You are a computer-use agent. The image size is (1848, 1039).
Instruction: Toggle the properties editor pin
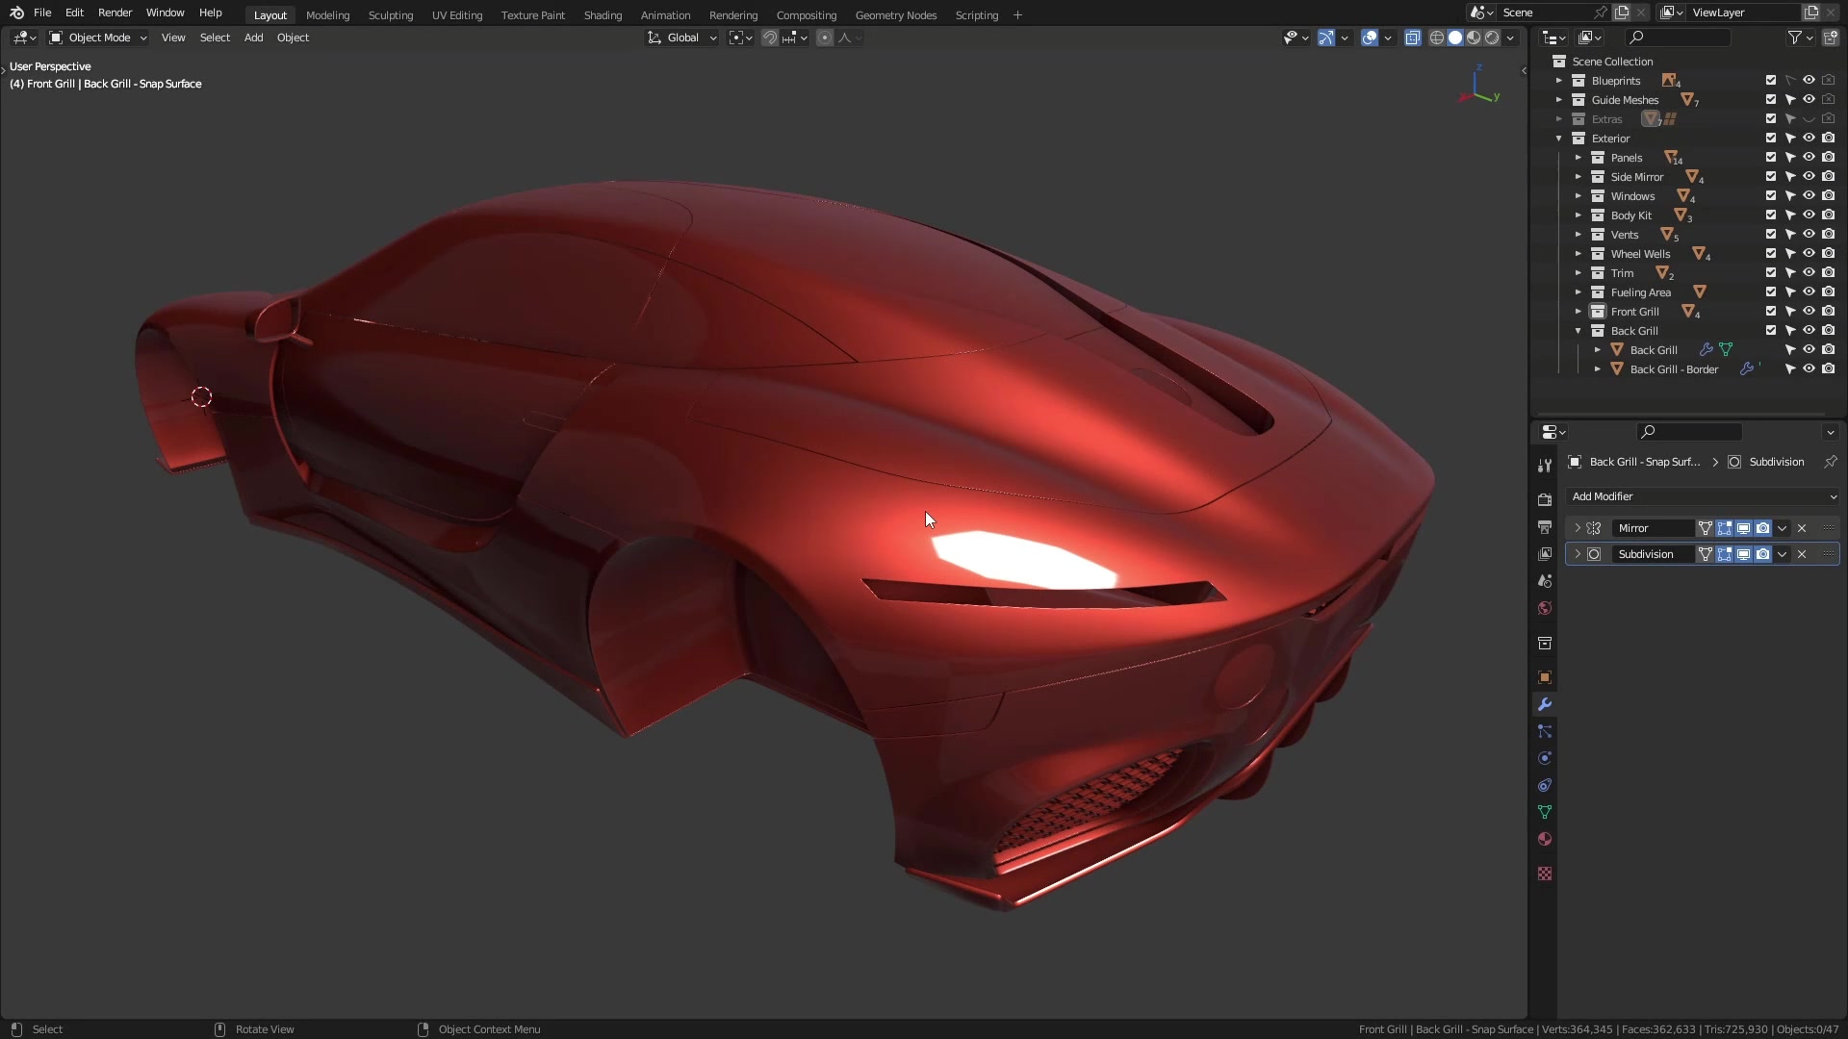pyautogui.click(x=1830, y=462)
